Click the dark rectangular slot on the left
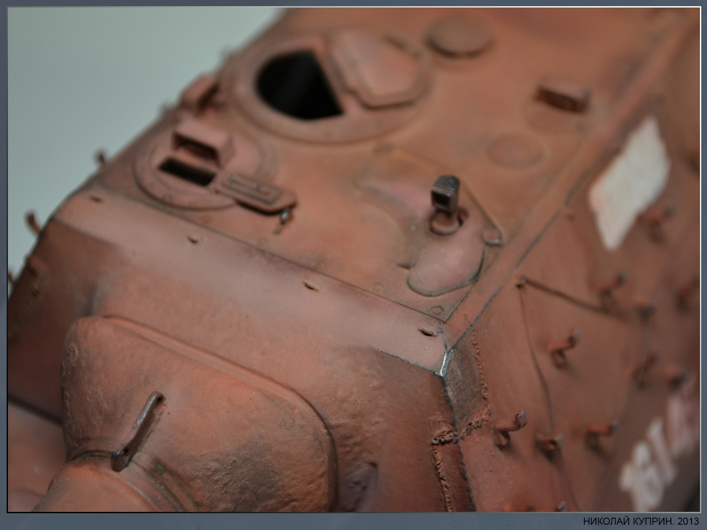 click(x=186, y=171)
